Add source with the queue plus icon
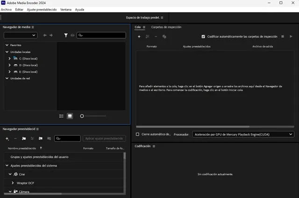299x198 pixels. coord(139,37)
